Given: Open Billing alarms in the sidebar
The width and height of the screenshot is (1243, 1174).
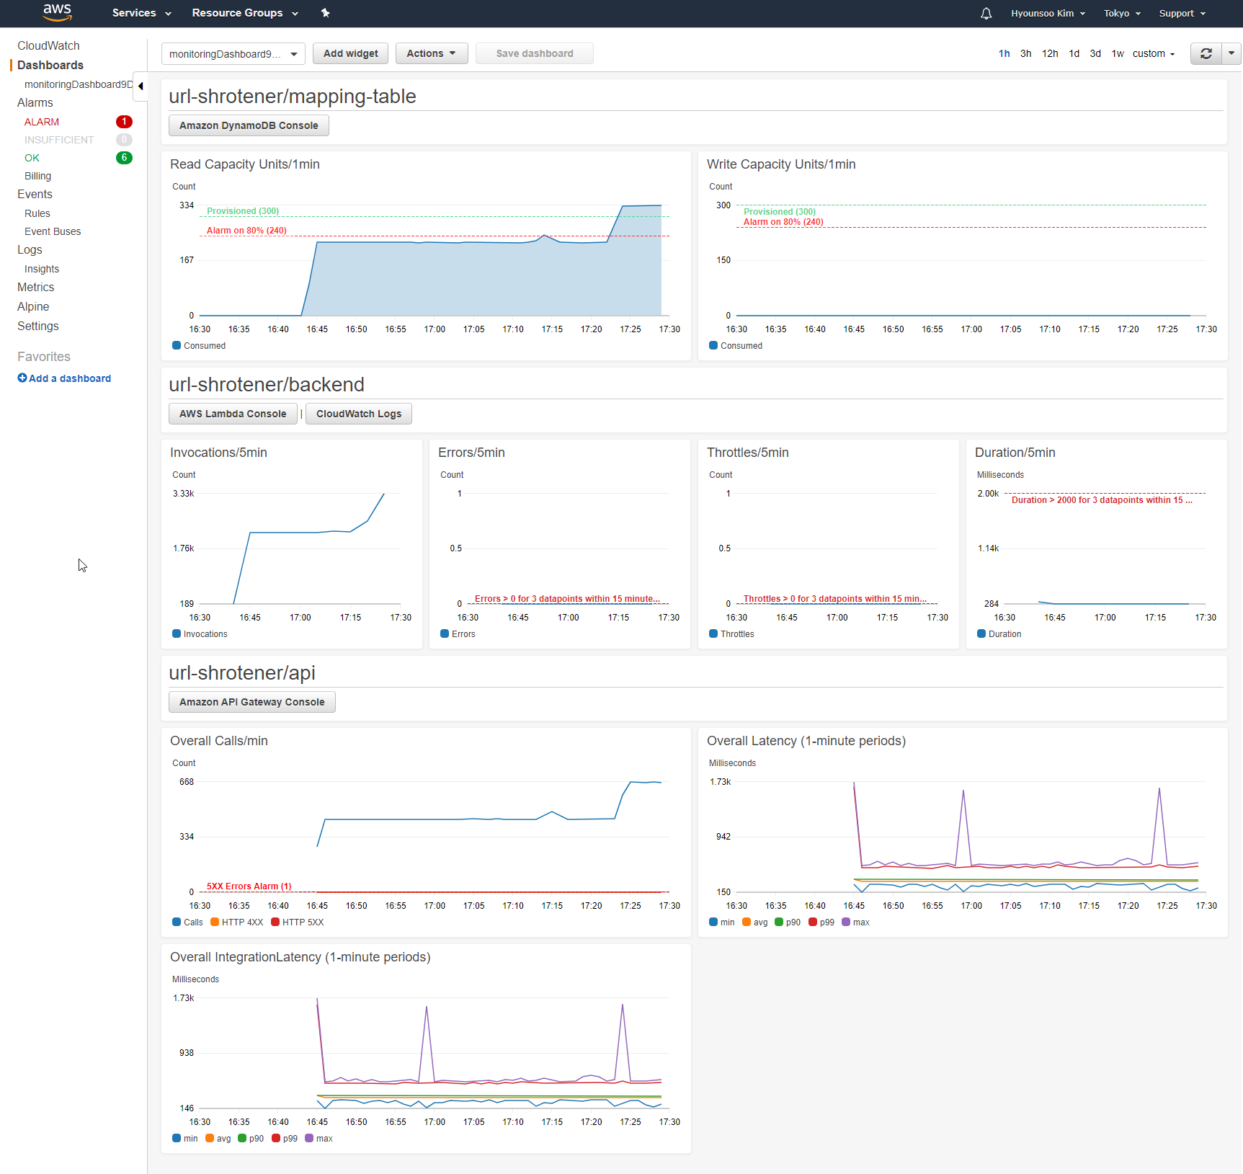Looking at the screenshot, I should click(x=37, y=176).
